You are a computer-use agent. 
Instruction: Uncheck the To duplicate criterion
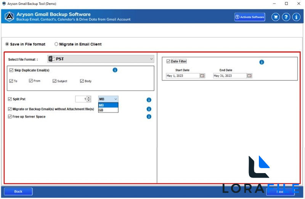click(x=11, y=81)
